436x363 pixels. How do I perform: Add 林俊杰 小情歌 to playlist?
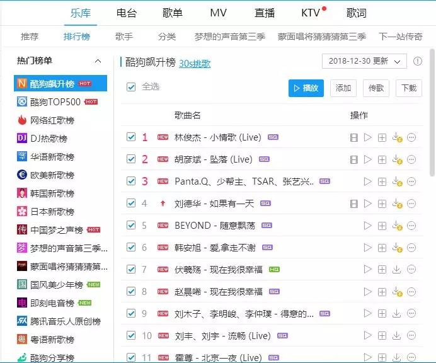382,137
